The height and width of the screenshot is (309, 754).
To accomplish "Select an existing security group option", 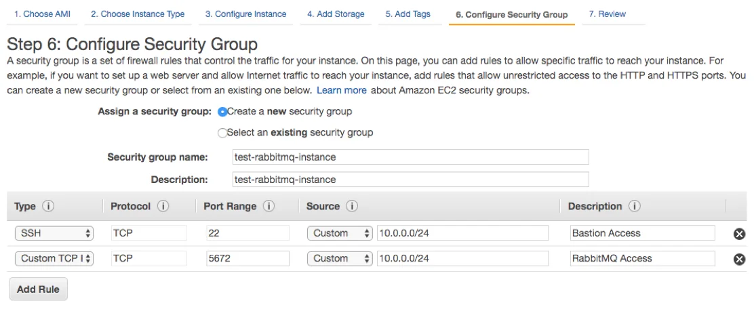I will coord(222,133).
